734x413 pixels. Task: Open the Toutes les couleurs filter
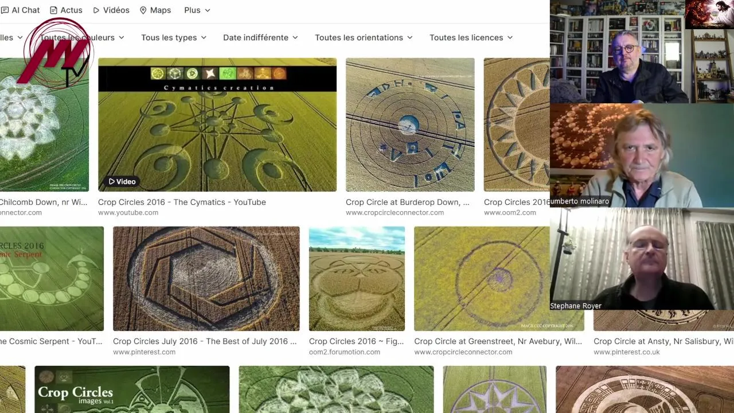point(82,37)
